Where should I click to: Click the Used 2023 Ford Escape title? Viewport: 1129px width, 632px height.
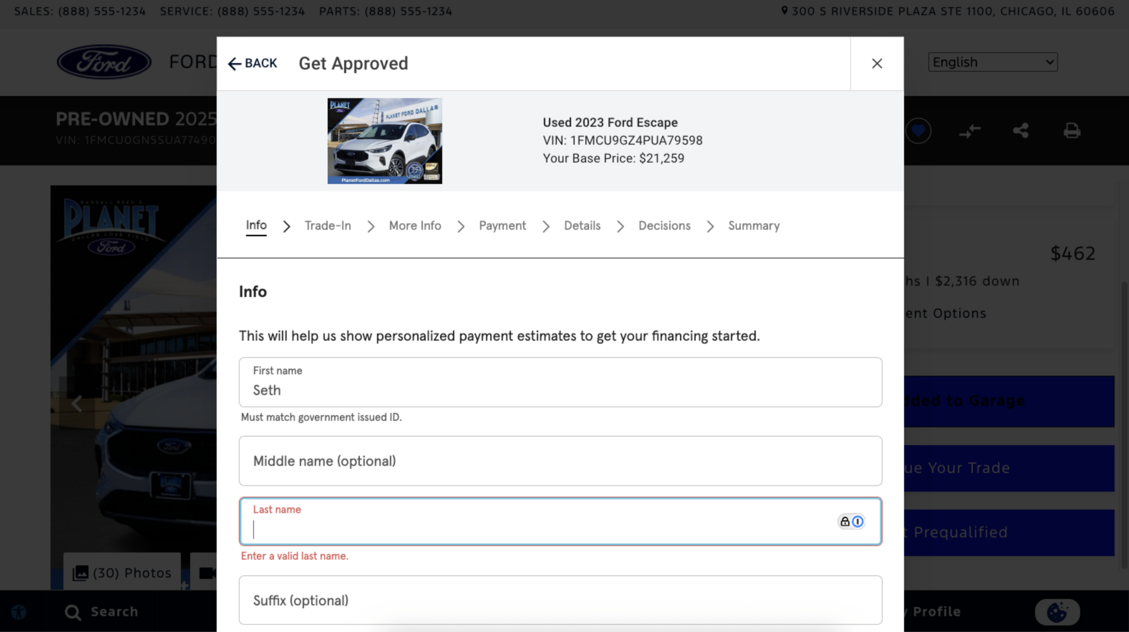click(x=610, y=123)
